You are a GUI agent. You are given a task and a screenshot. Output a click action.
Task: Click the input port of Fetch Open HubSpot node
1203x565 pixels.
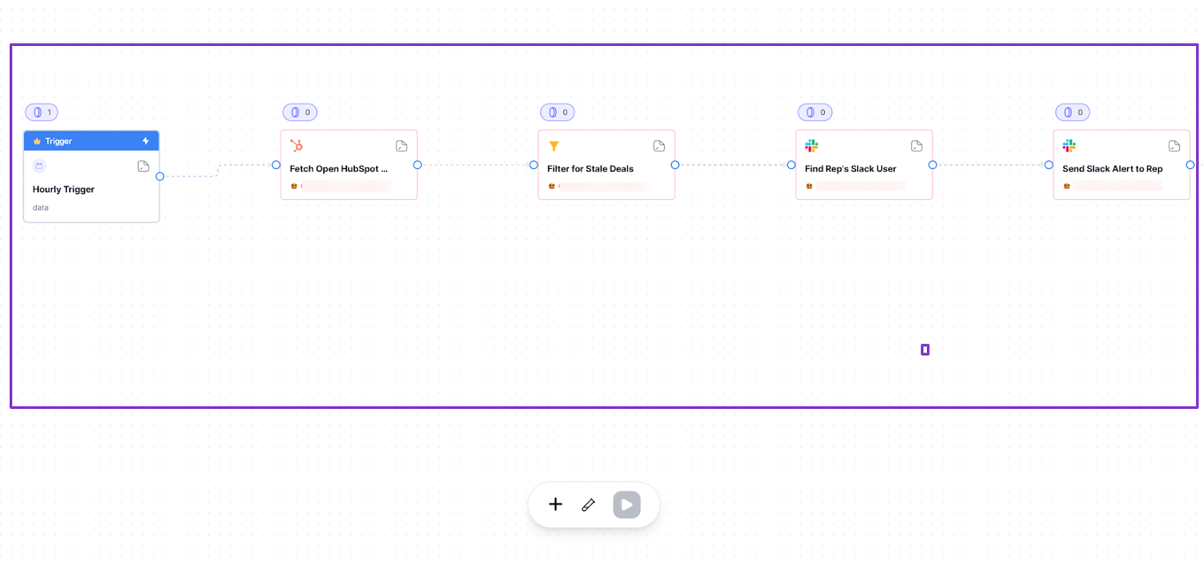pos(276,165)
